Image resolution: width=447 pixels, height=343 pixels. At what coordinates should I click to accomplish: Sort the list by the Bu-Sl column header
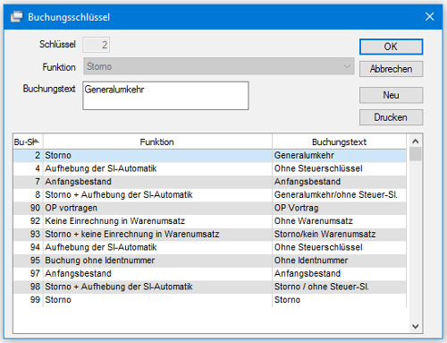coord(28,141)
